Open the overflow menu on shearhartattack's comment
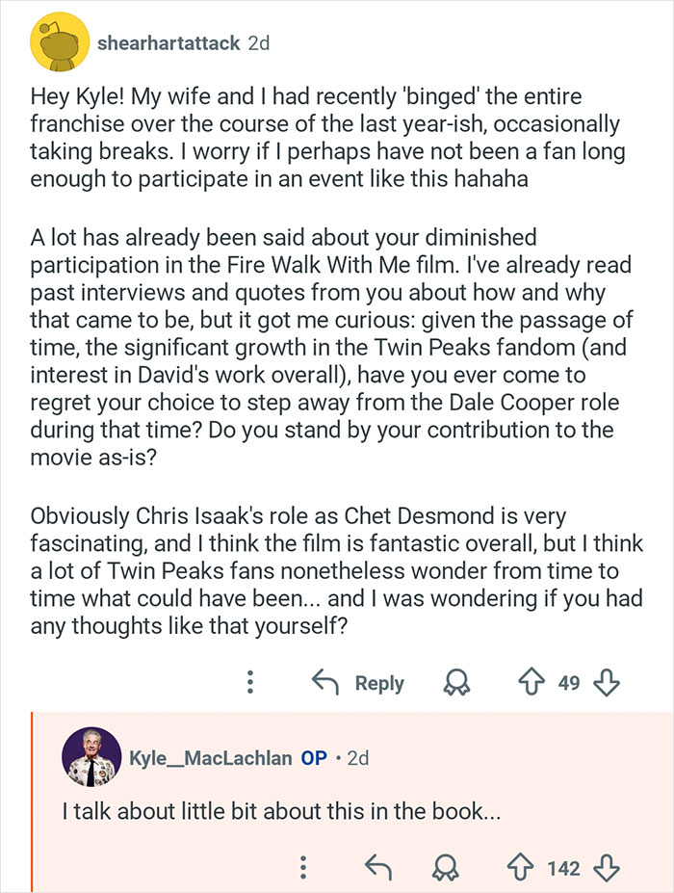Image resolution: width=674 pixels, height=893 pixels. pos(250,682)
